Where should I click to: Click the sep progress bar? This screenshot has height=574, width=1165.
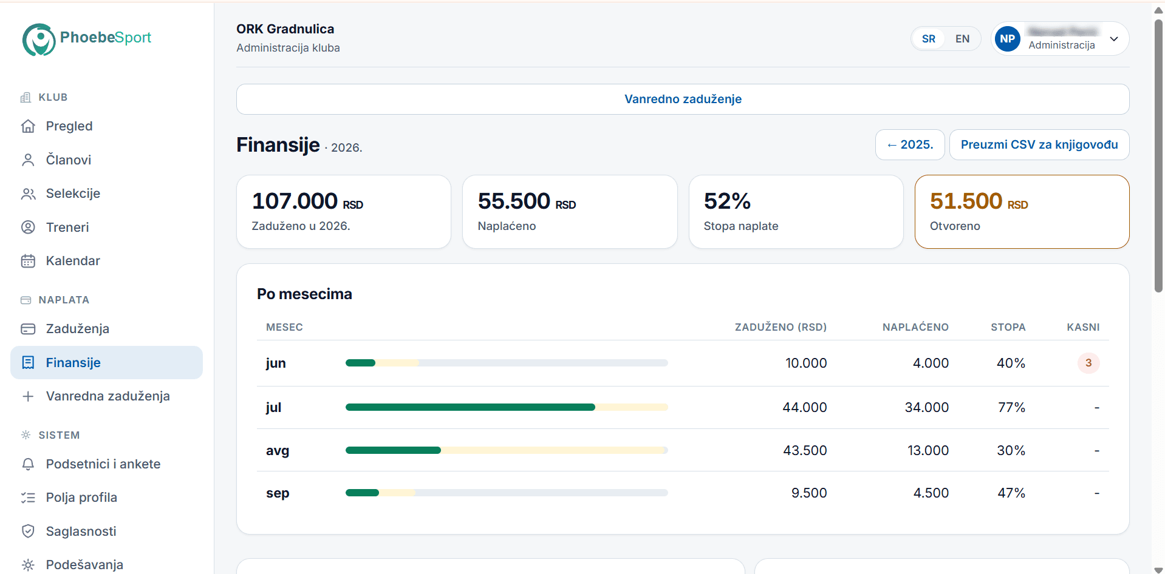pos(507,493)
